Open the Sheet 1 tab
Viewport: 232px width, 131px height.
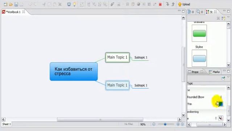pos(7,124)
